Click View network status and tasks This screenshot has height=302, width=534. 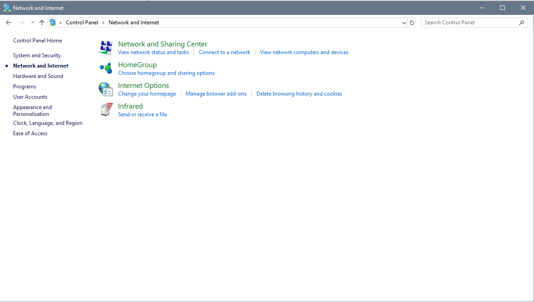coord(153,52)
